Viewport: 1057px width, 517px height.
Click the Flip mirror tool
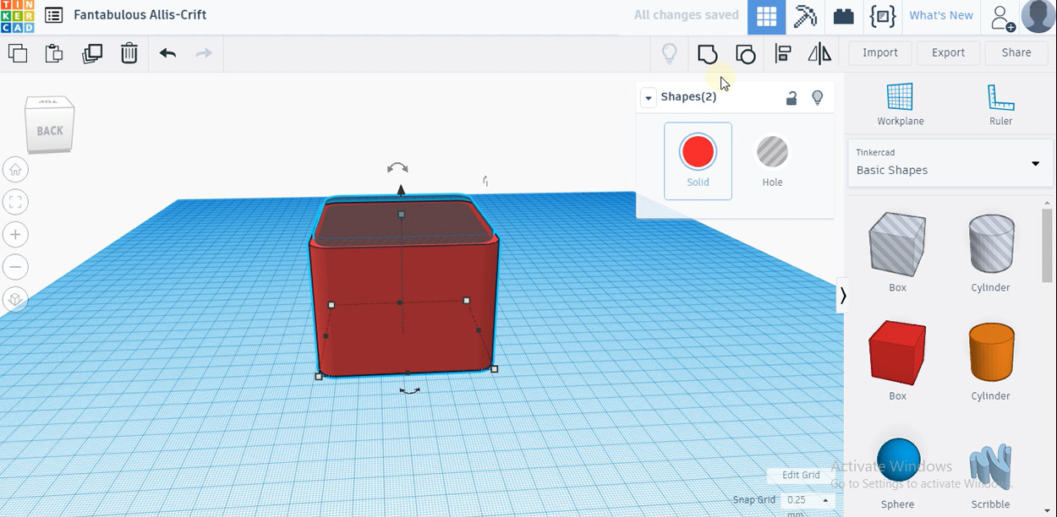pos(819,54)
